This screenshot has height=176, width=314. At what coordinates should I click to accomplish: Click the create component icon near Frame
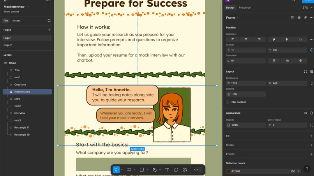(299, 18)
